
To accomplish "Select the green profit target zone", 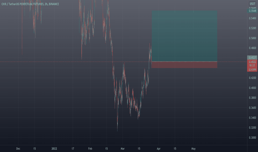I will (x=184, y=36).
